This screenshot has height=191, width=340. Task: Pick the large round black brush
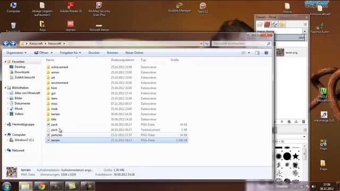287,156
